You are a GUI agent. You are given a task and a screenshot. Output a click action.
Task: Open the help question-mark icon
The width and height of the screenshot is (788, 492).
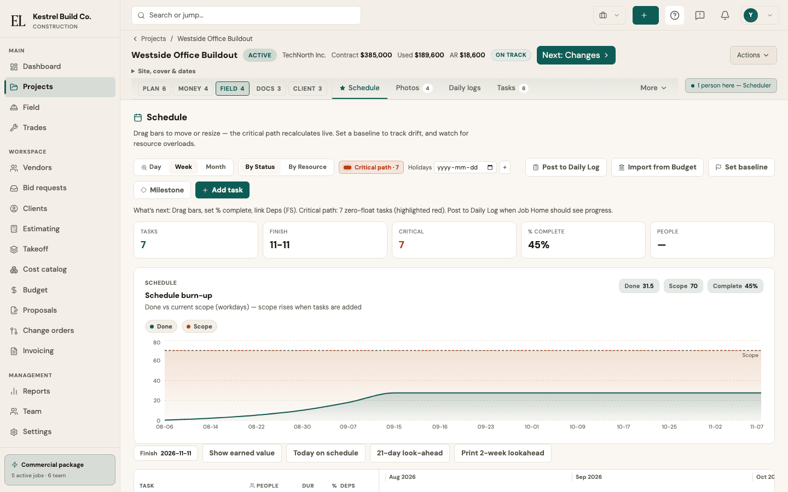[x=675, y=15]
